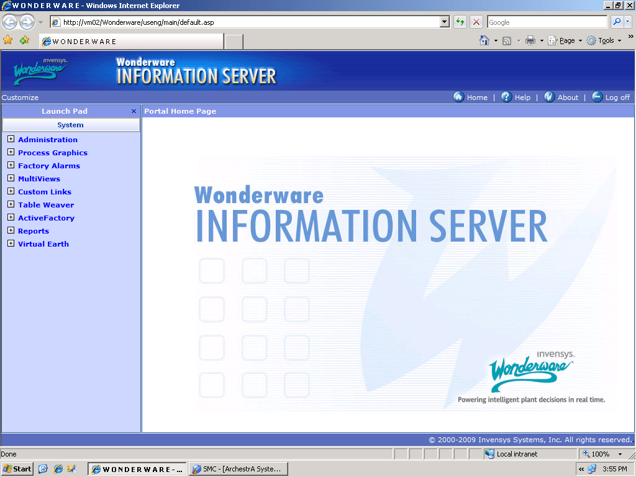
Task: Click the printer icon in IE toolbar
Action: click(x=530, y=40)
